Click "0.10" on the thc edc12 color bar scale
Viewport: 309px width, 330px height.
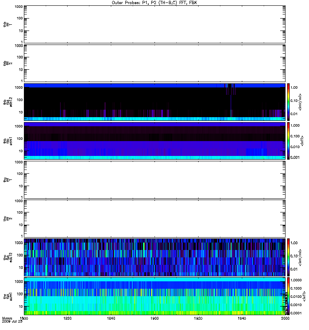tap(294, 256)
